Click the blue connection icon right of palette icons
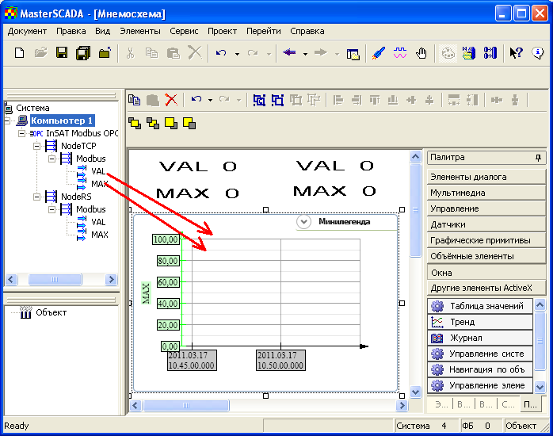 click(490, 53)
